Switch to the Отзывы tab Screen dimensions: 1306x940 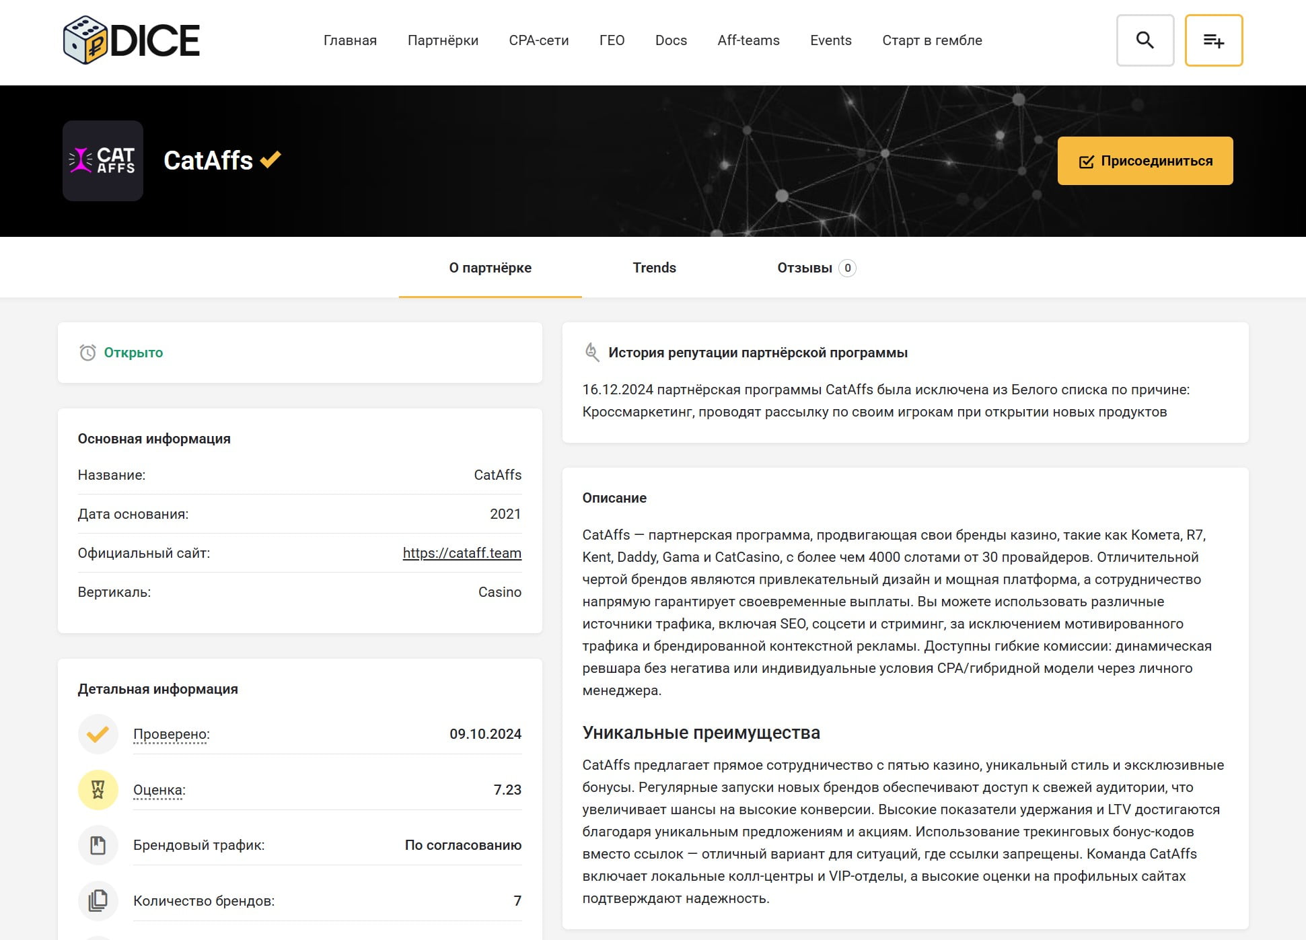pyautogui.click(x=816, y=268)
